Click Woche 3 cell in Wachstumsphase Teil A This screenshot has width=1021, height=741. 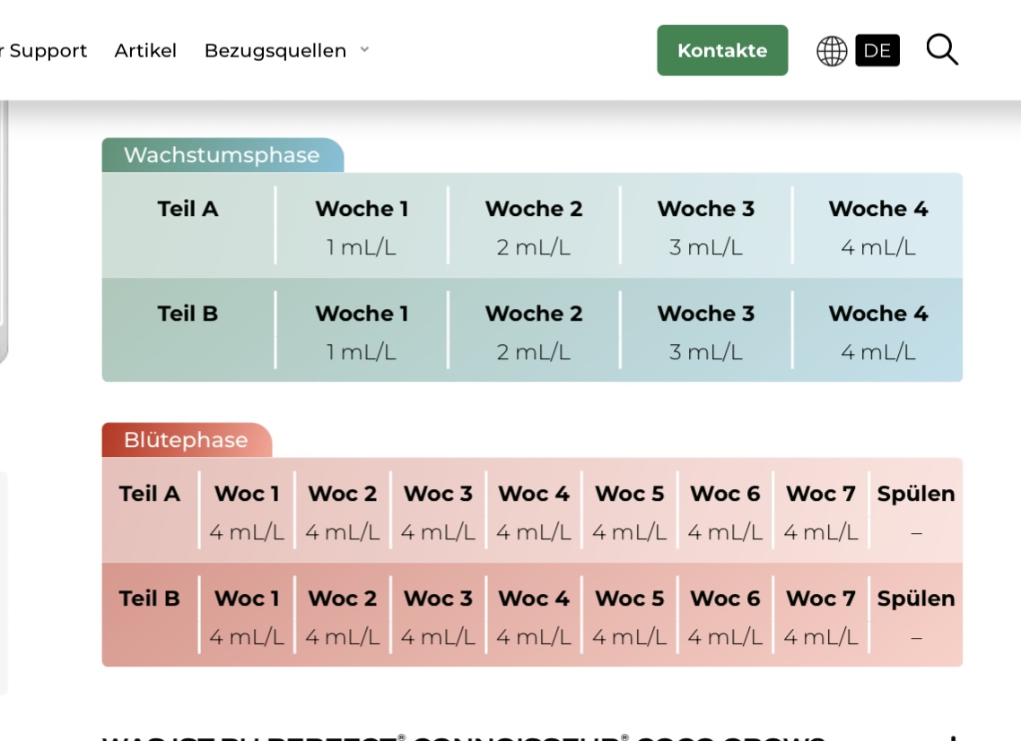point(706,227)
